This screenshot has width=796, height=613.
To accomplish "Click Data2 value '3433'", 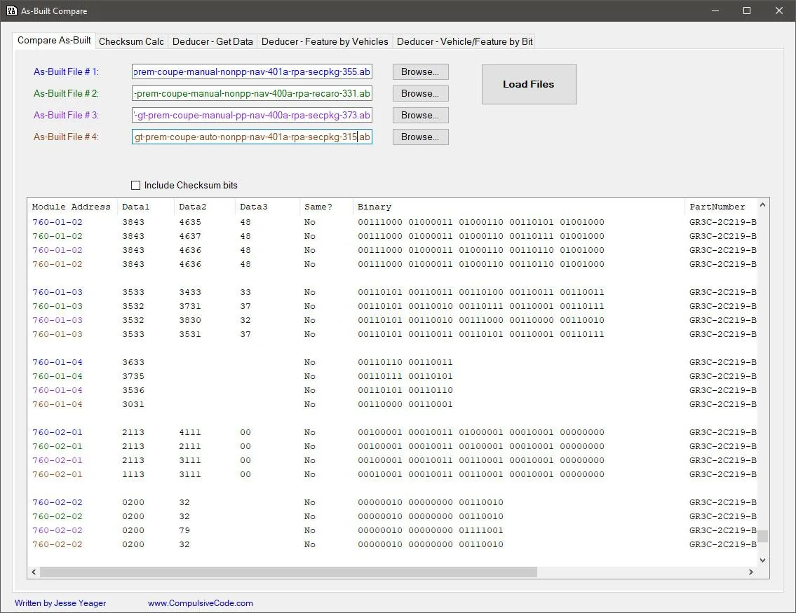I will pos(190,293).
